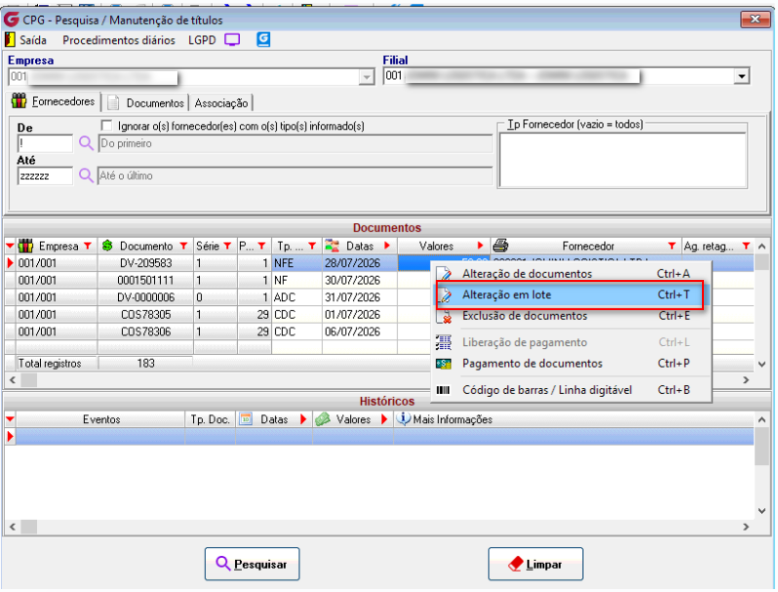This screenshot has height=592, width=778.
Task: Click the magnifier icon beside the Até field
Action: [x=86, y=176]
